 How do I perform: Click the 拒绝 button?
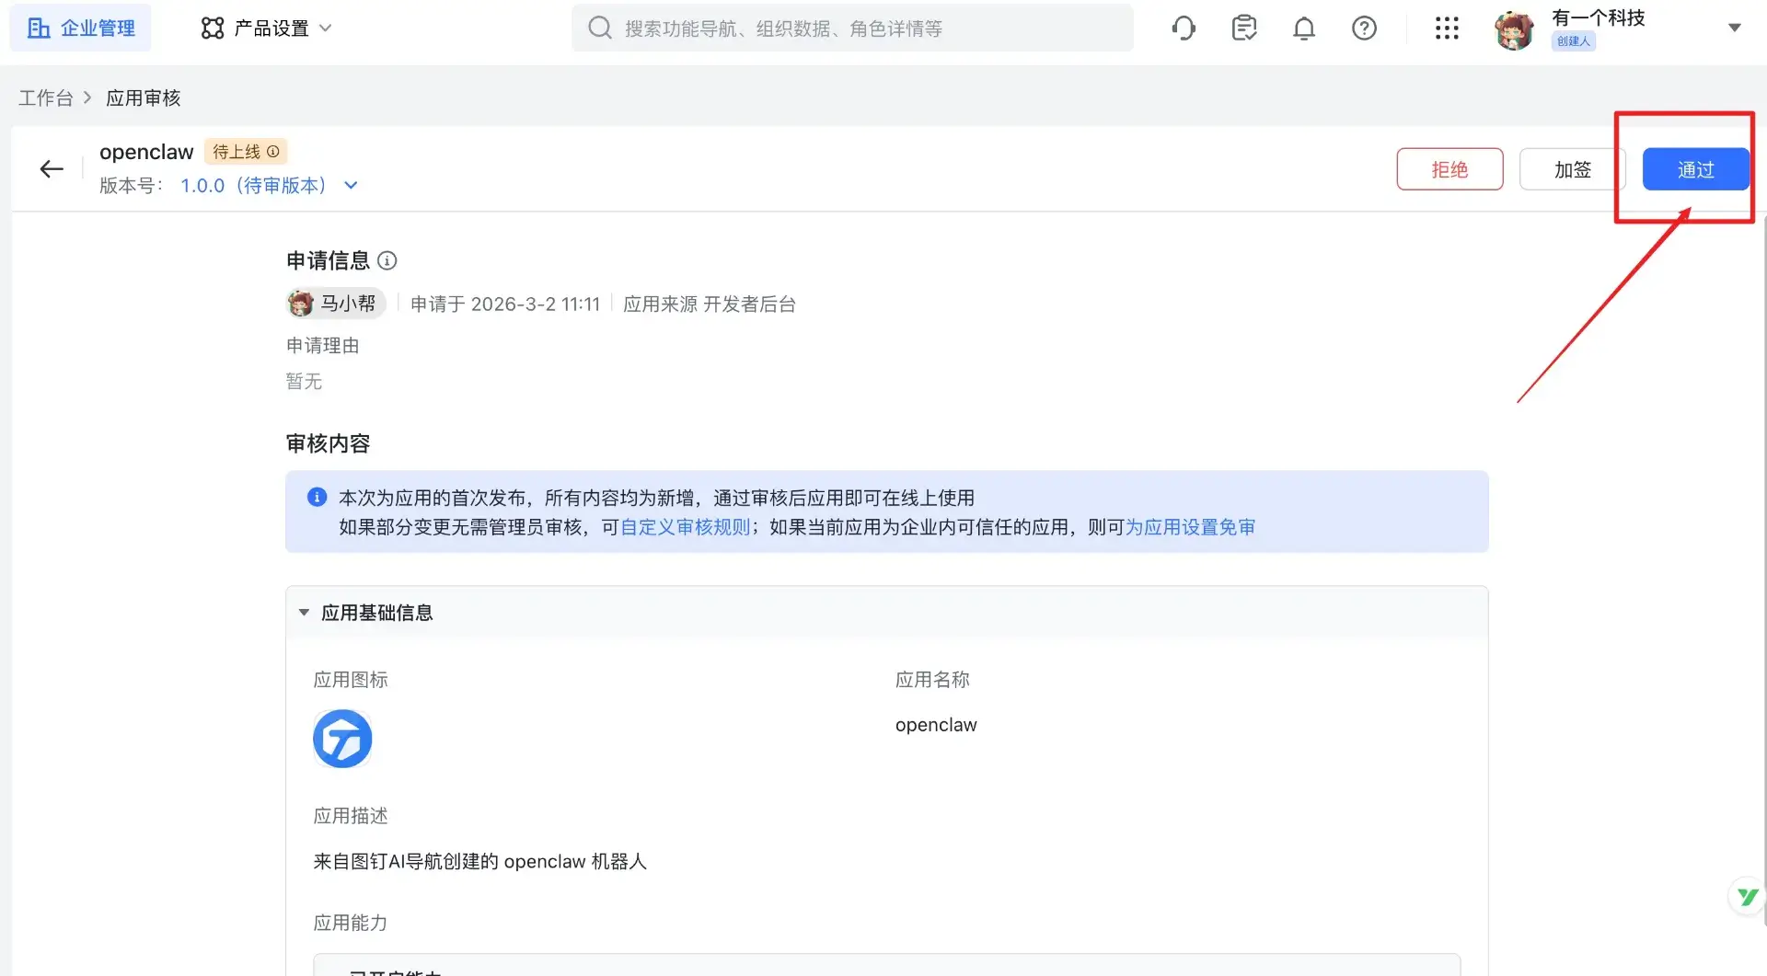point(1449,170)
